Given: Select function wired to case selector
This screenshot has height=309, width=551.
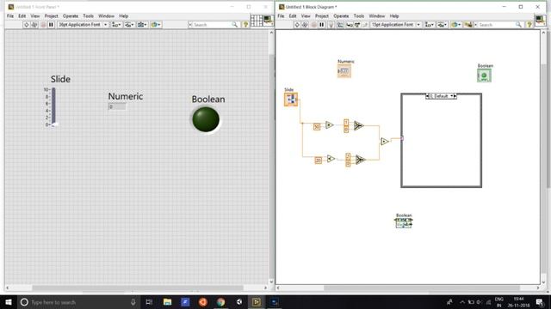Looking at the screenshot, I should (x=385, y=142).
